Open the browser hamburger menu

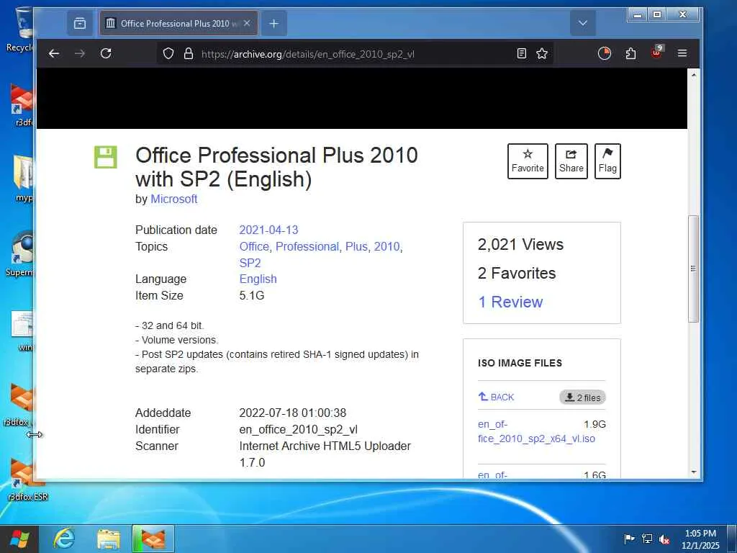[682, 53]
